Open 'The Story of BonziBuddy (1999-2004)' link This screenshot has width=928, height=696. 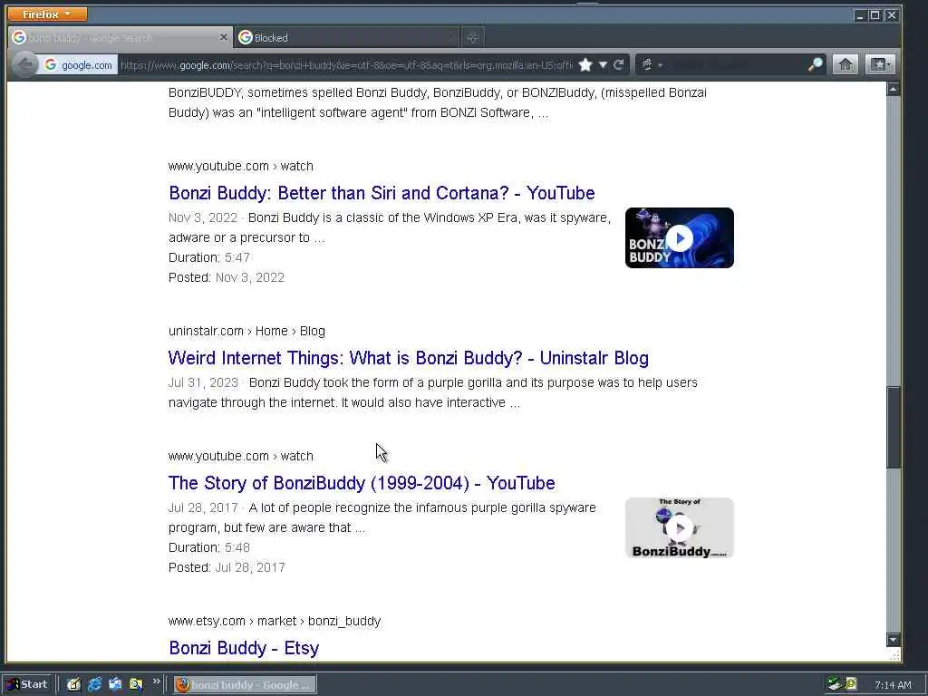coord(362,483)
